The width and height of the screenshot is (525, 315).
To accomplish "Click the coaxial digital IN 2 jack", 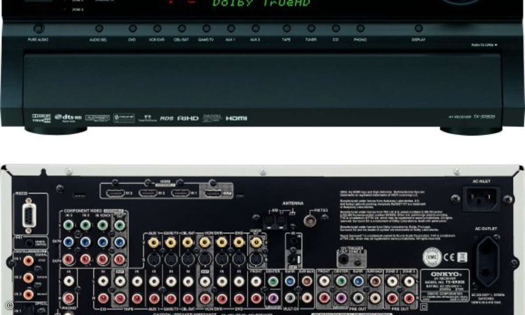I will point(28,277).
